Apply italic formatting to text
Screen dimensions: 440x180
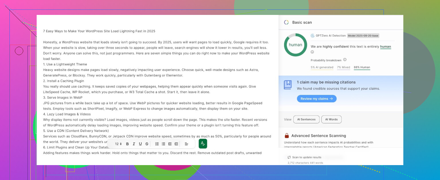[x=134, y=144]
